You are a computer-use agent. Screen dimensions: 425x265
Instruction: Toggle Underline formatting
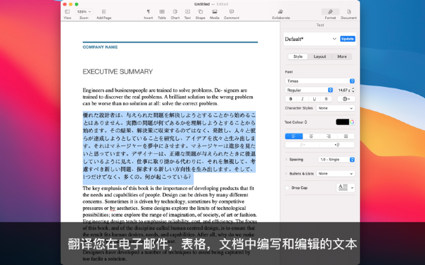314,99
